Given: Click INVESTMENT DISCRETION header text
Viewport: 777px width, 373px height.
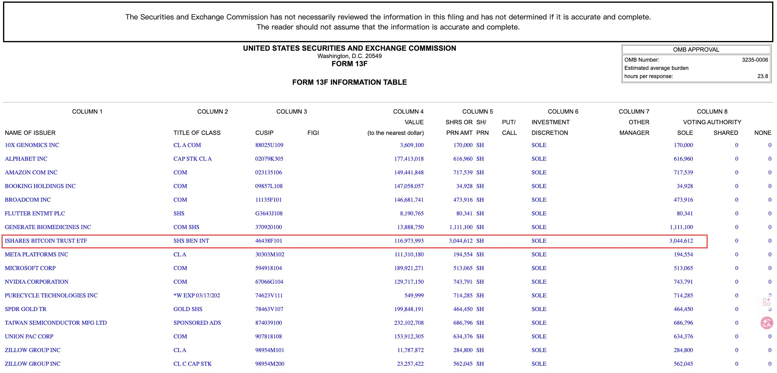Looking at the screenshot, I should coord(550,128).
